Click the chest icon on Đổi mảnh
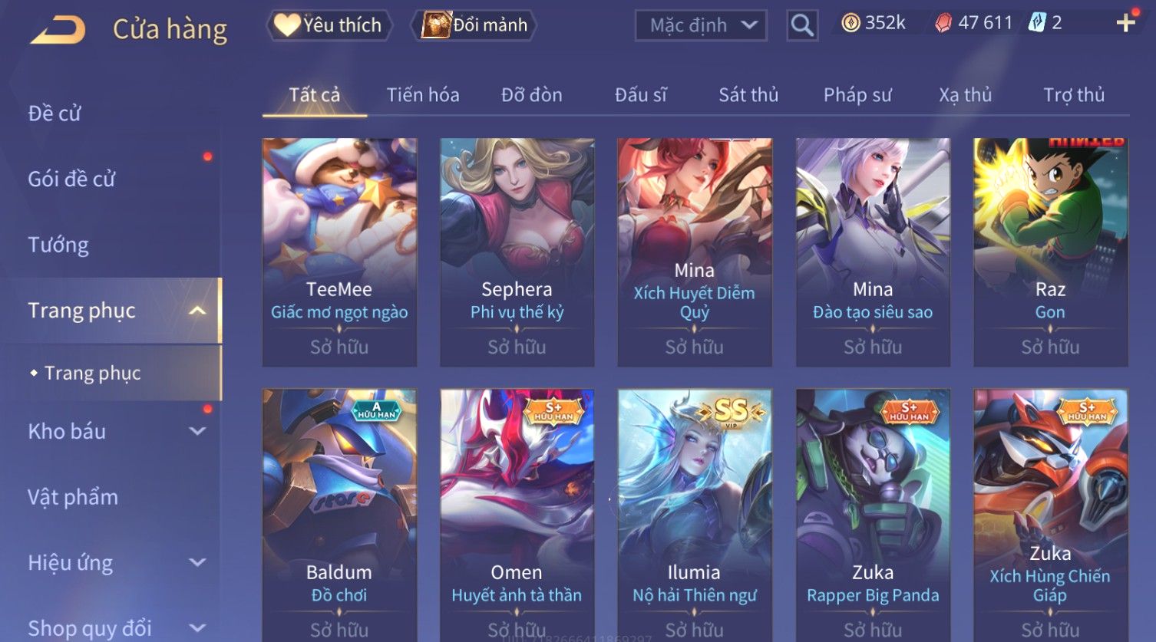 (435, 25)
